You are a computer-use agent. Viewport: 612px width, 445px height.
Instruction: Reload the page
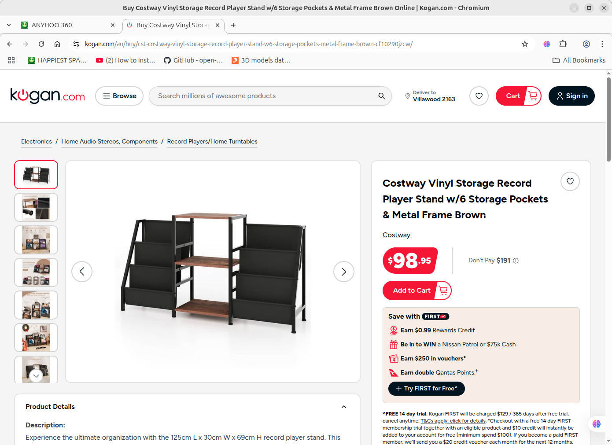click(x=41, y=44)
